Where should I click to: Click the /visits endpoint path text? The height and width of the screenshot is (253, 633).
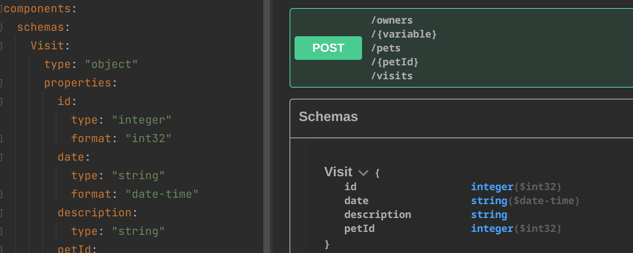392,76
